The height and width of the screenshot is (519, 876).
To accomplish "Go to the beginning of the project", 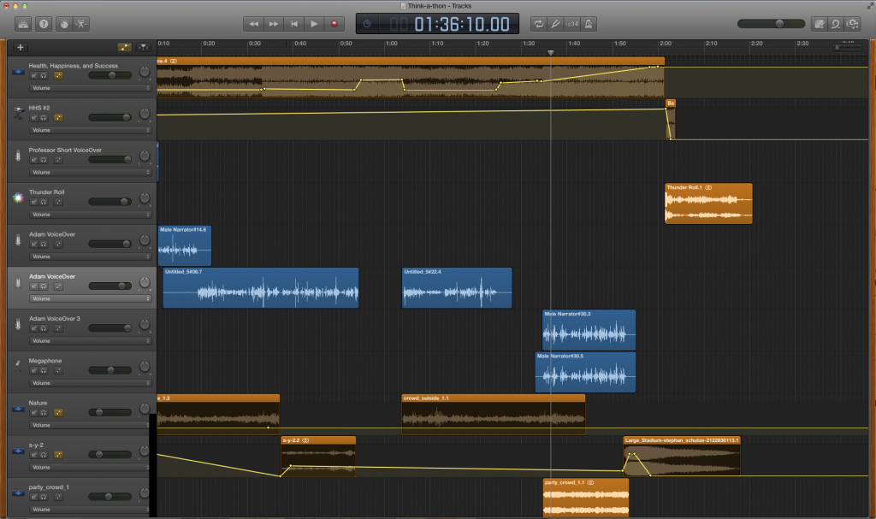I will tap(294, 24).
